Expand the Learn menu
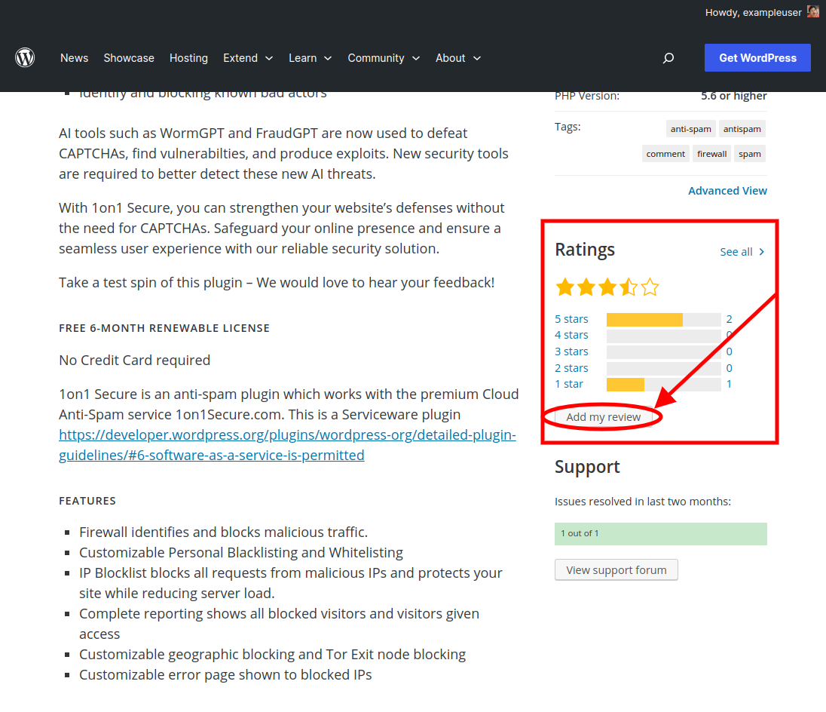Viewport: 826px width, 712px height. pos(310,58)
